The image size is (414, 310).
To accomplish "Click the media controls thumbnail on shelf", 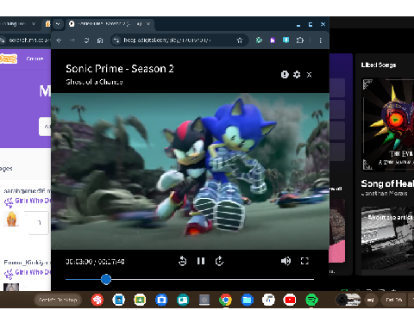I will [348, 300].
